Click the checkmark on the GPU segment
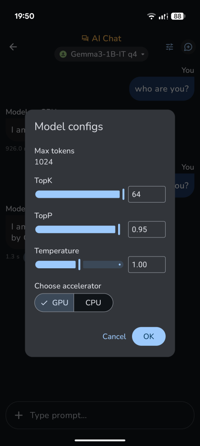The image size is (200, 446). pos(44,303)
